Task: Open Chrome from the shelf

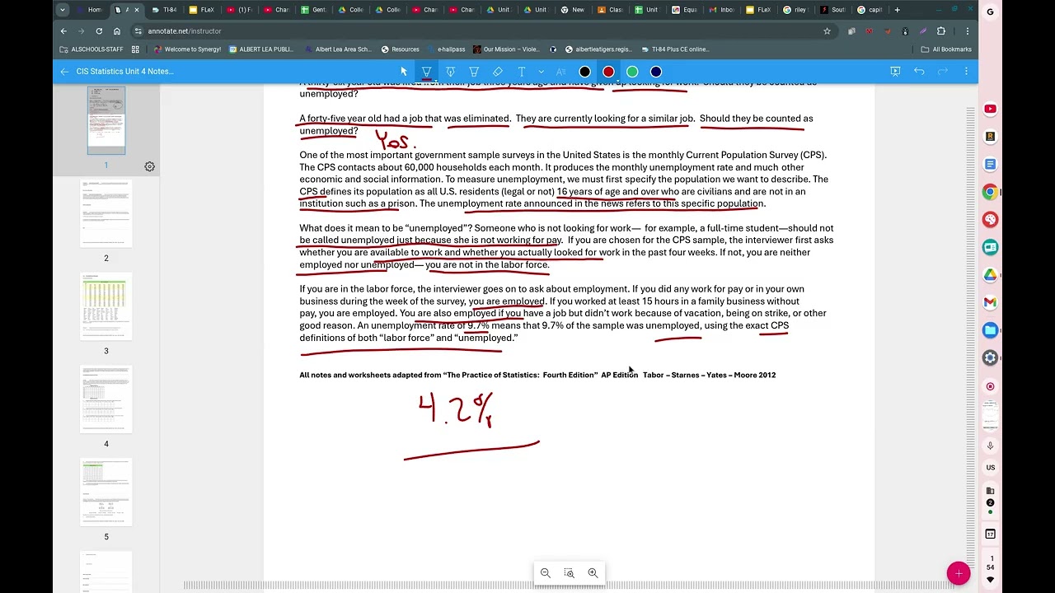Action: 990,192
